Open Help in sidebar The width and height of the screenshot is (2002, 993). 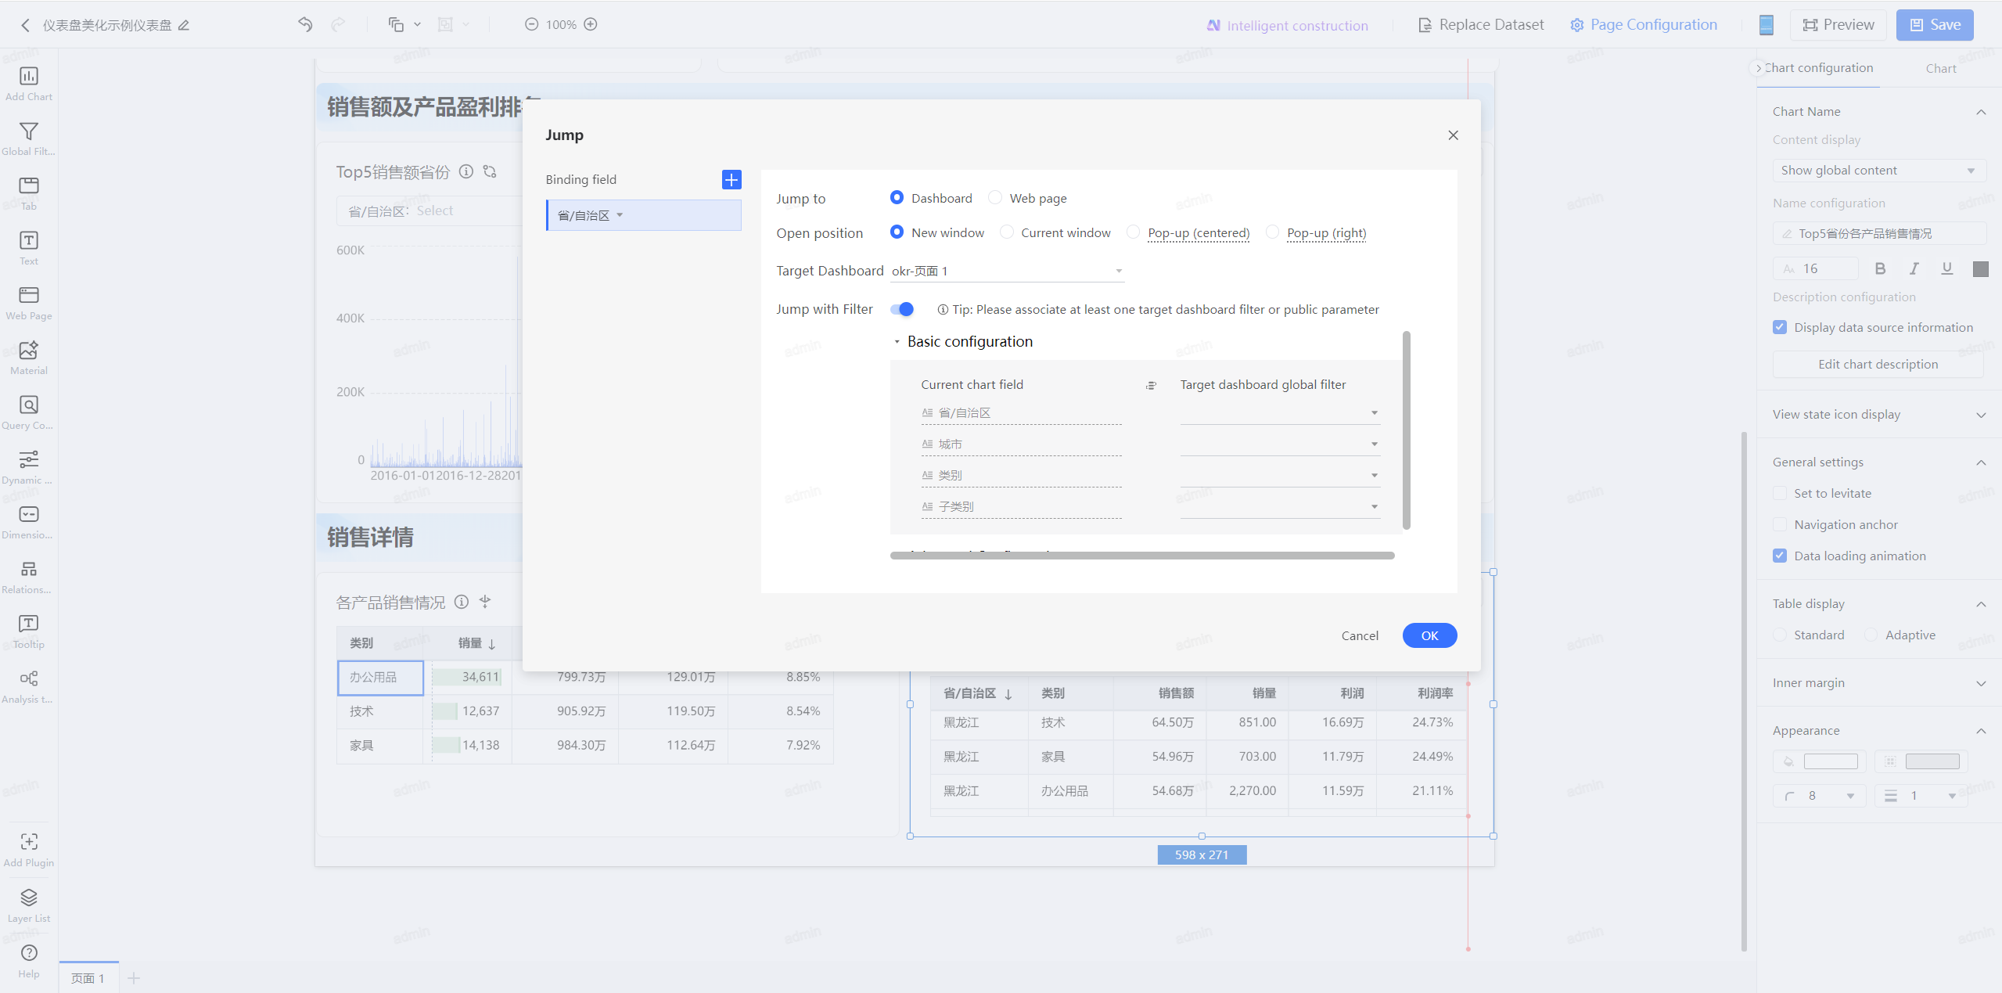click(29, 961)
